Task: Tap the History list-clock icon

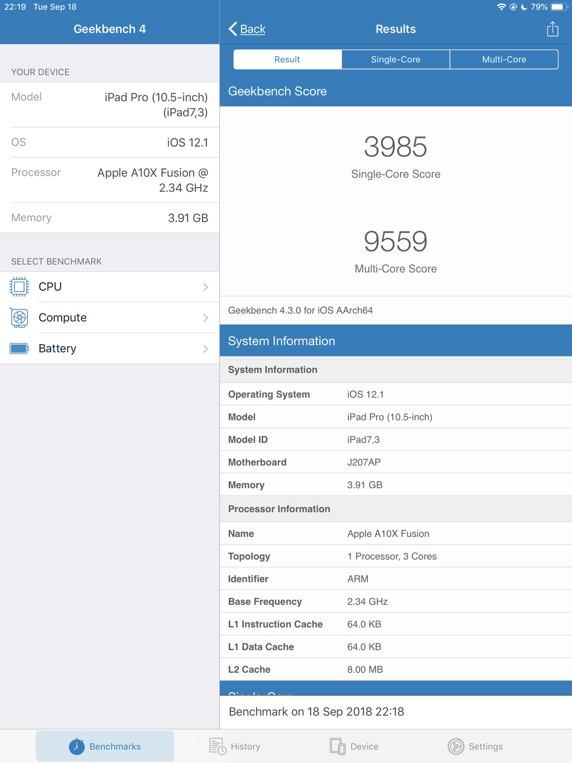Action: point(218,746)
